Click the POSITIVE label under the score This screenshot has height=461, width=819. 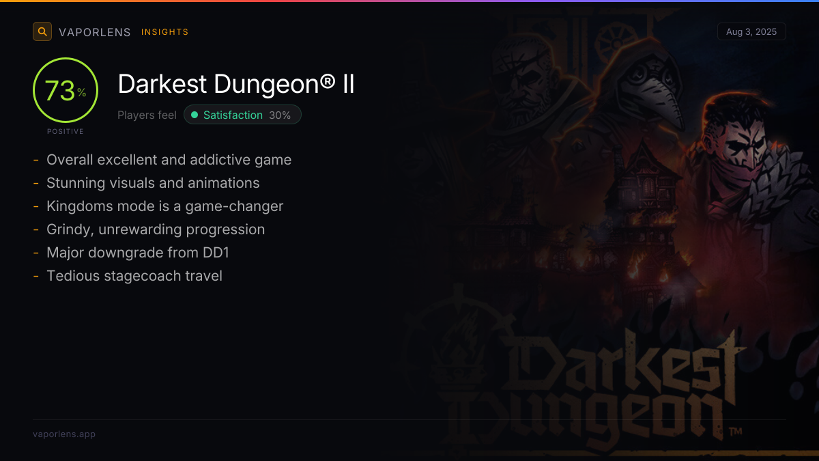(66, 132)
